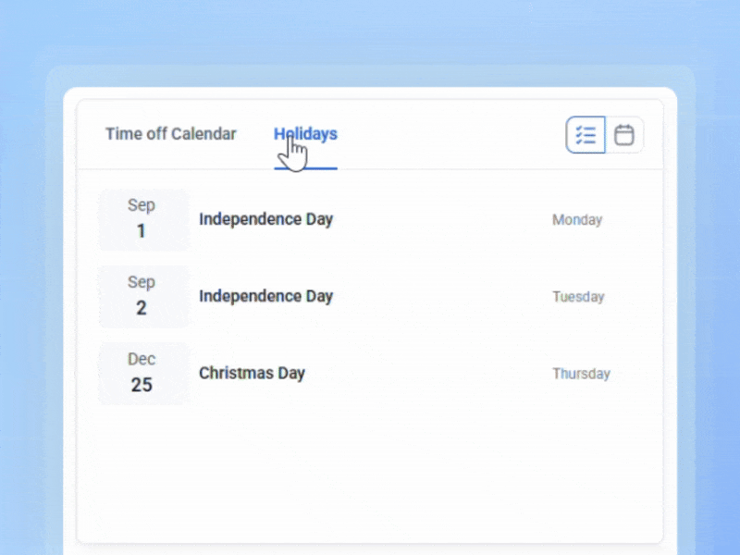Screen dimensions: 740x555
Task: Click day number 1 in first date badge
Action: coord(142,231)
